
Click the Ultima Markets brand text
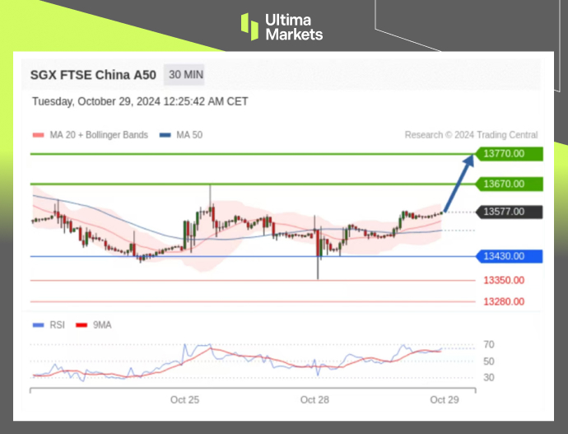pos(294,26)
